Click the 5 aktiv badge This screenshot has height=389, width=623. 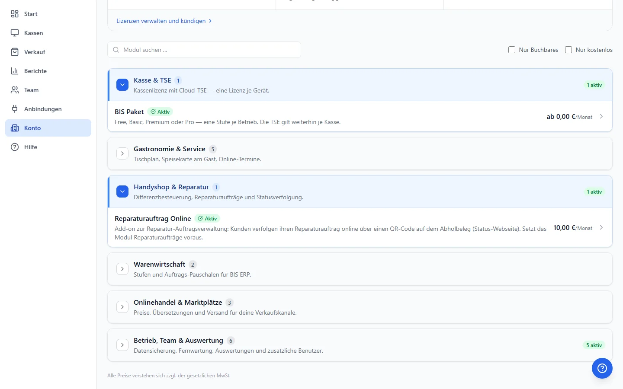click(x=594, y=345)
